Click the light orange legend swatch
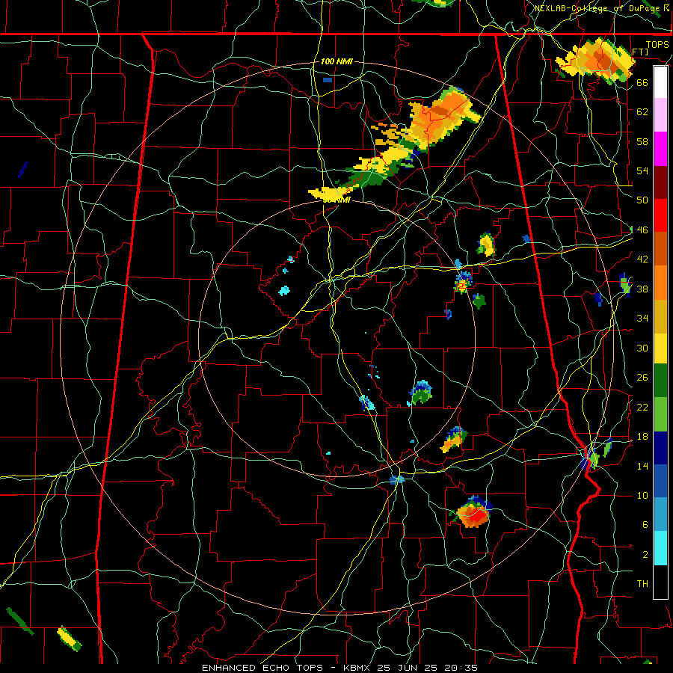Viewport: 673px width, 673px height. tap(660, 282)
